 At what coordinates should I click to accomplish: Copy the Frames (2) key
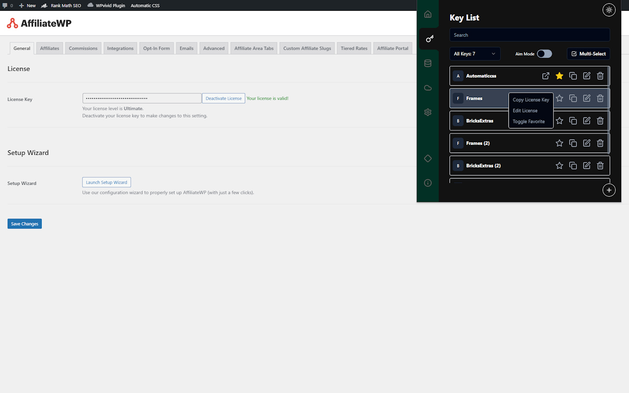(x=573, y=143)
